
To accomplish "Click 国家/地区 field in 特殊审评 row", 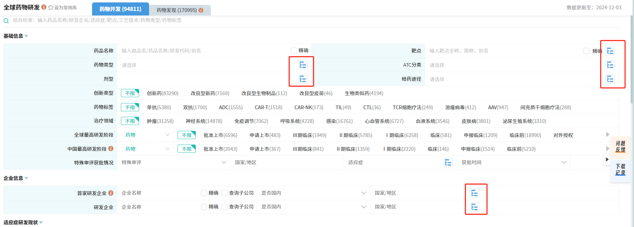I will tap(287, 162).
